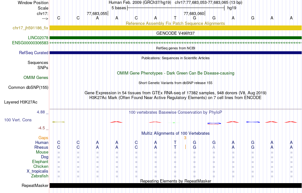Open the ENSG00000306583 gene label
The height and width of the screenshot is (193, 302).
click(x=30, y=43)
